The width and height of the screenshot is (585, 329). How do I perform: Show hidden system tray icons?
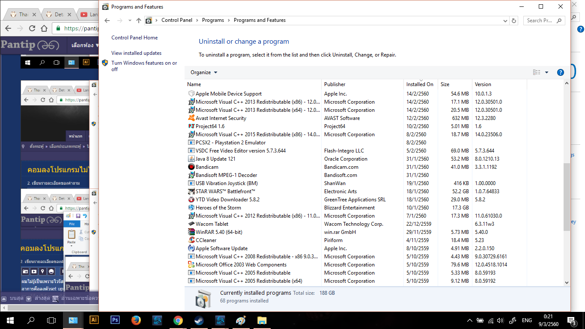coord(470,320)
